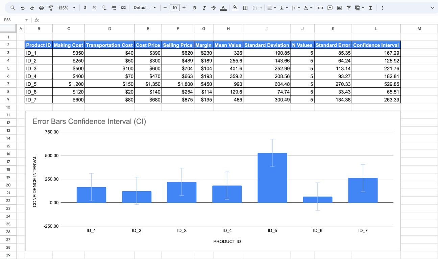438x259 pixels.
Task: Open the text color picker
Action: click(x=223, y=8)
